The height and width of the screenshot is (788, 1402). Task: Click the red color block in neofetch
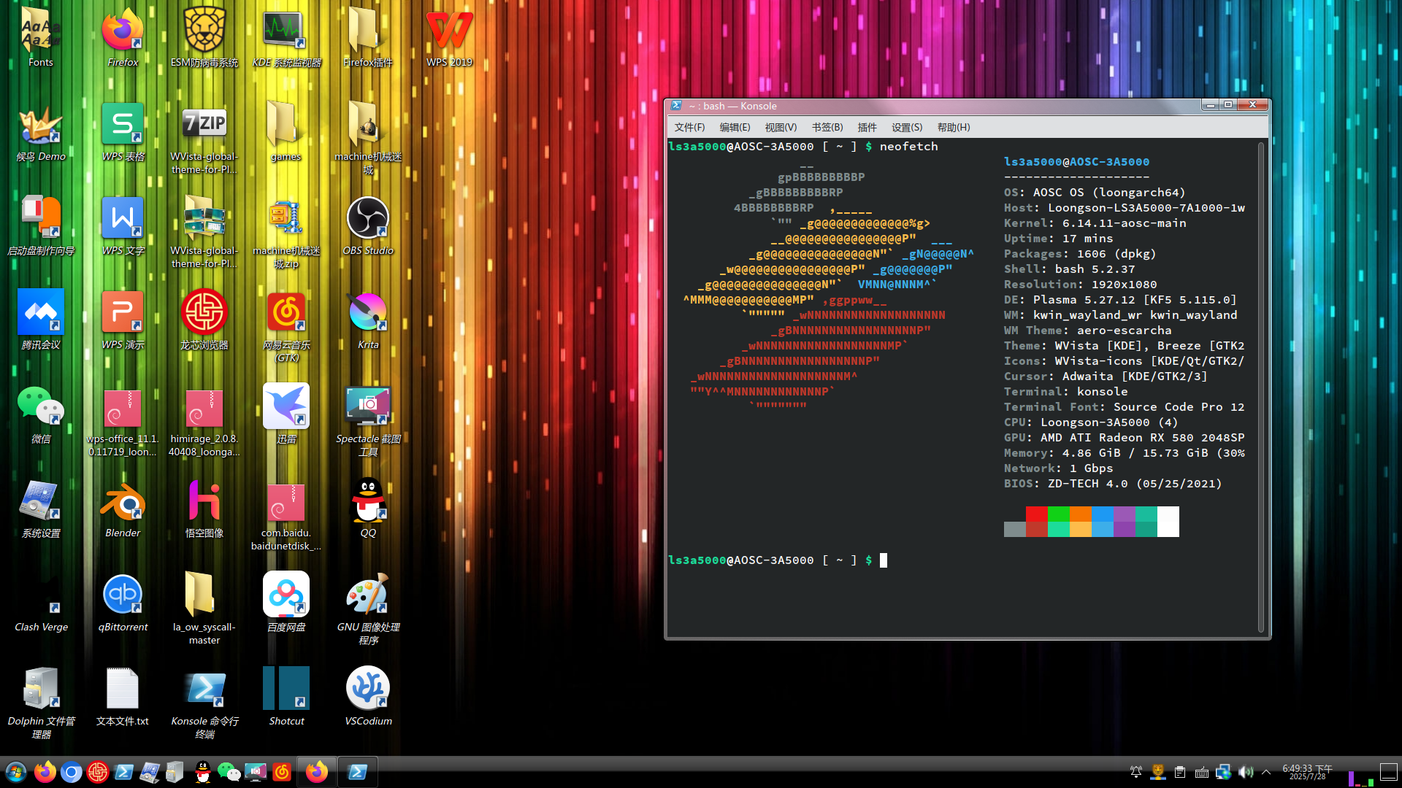[1036, 514]
